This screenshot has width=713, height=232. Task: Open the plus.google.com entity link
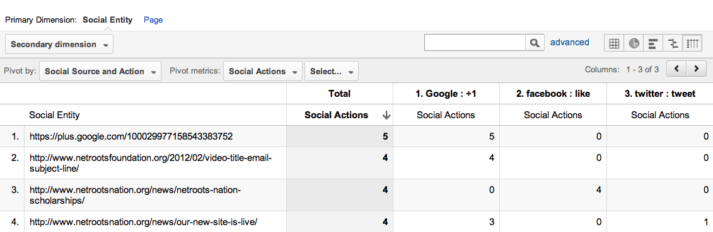click(x=131, y=136)
